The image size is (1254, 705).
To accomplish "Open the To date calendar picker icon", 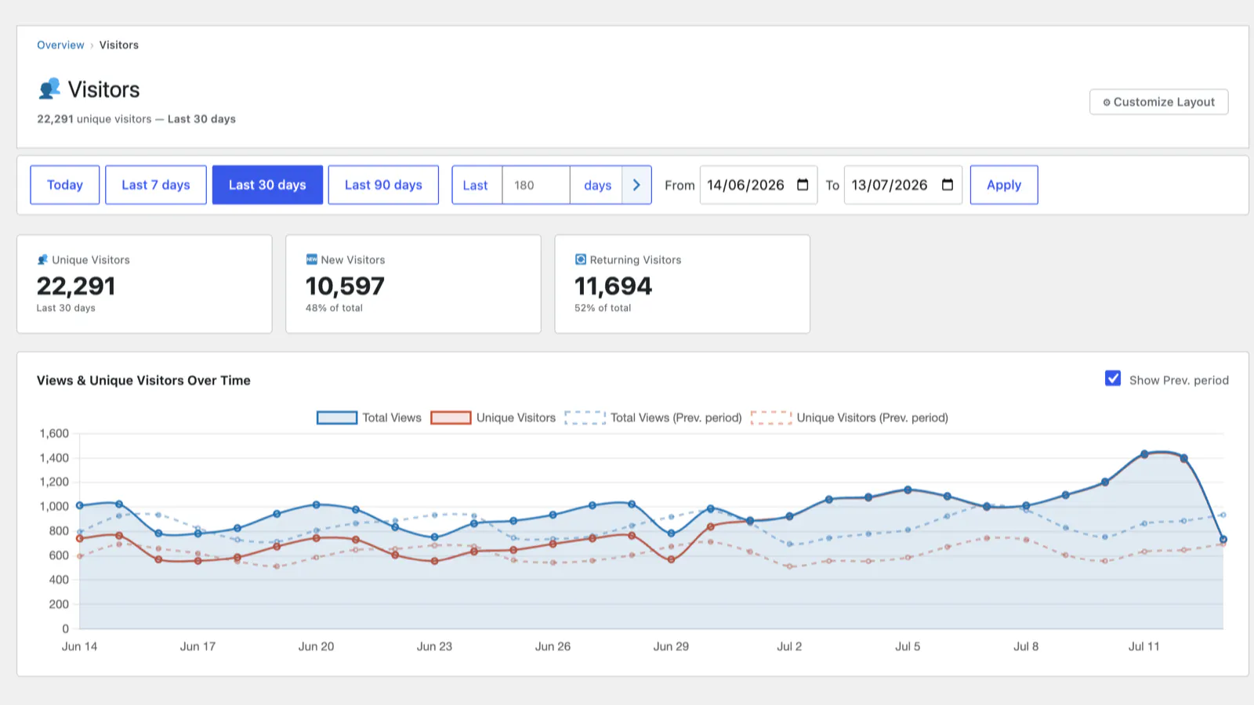I will pyautogui.click(x=948, y=185).
